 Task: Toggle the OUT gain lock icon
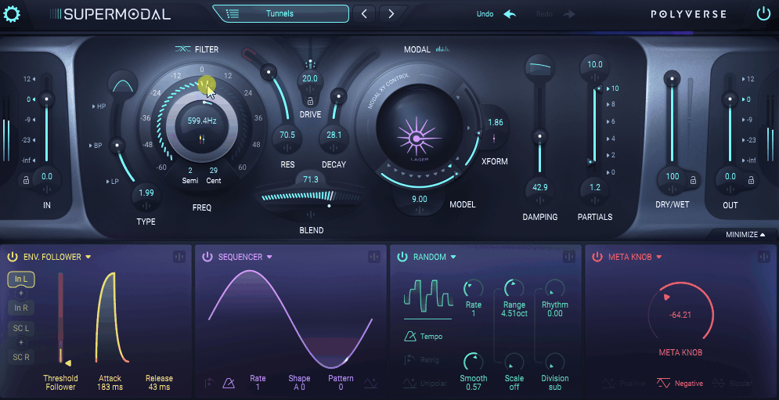(x=751, y=180)
